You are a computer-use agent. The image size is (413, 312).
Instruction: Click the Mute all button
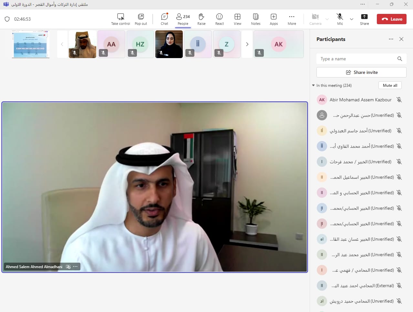click(390, 85)
